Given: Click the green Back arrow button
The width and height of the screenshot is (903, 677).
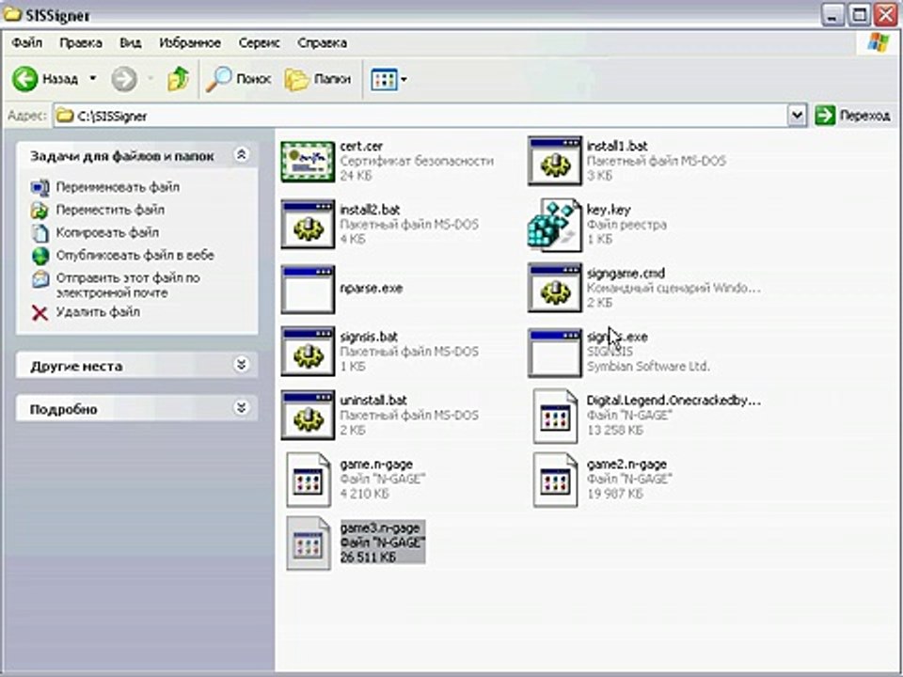Looking at the screenshot, I should (24, 79).
